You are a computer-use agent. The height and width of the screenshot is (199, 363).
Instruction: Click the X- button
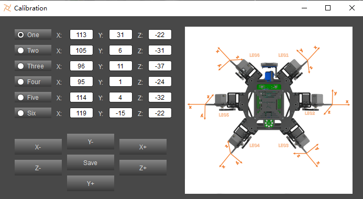pyautogui.click(x=38, y=147)
